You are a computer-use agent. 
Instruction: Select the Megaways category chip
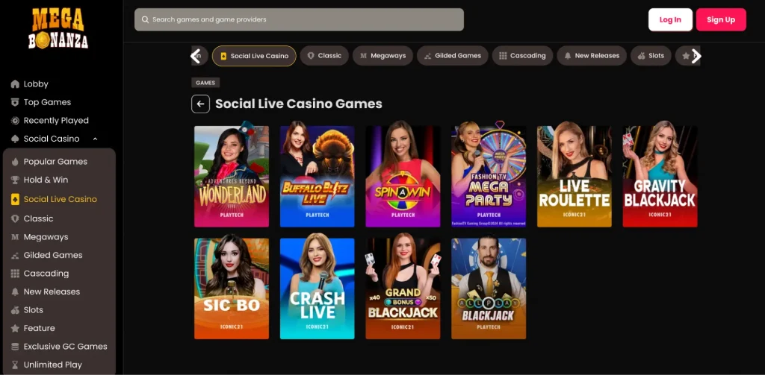pos(382,55)
